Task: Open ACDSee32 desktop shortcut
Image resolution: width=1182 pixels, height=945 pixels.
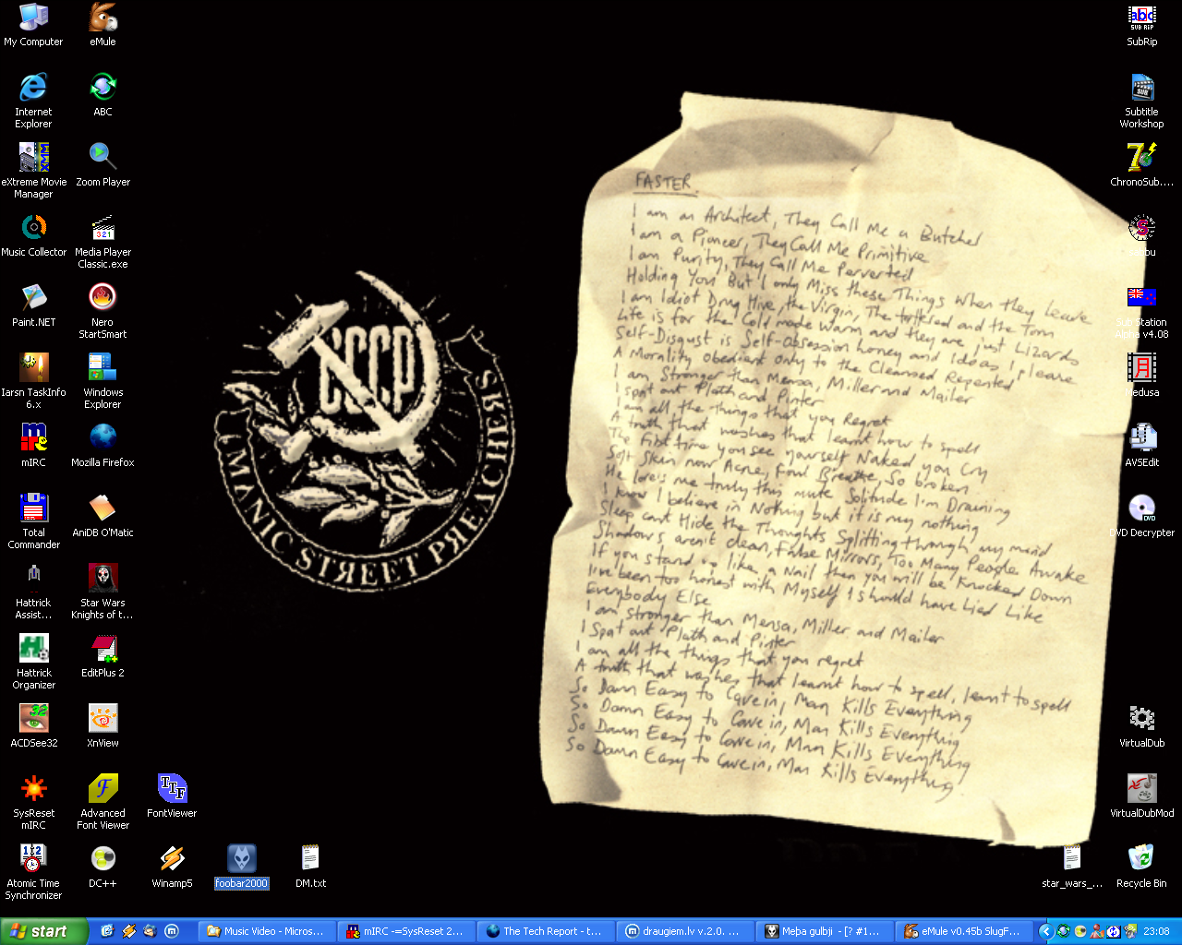Action: (x=33, y=726)
